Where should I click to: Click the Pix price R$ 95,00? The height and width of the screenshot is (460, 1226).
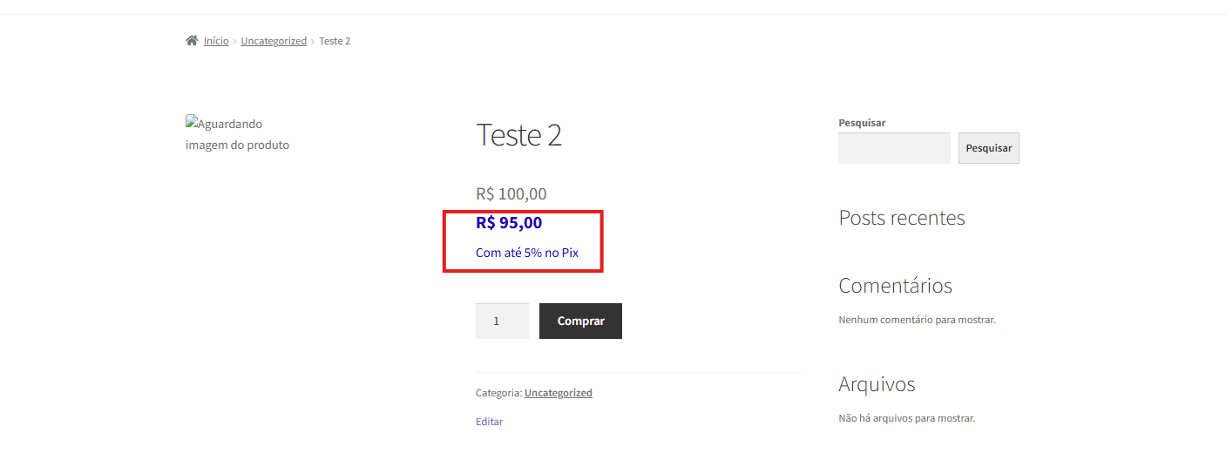[x=509, y=223]
